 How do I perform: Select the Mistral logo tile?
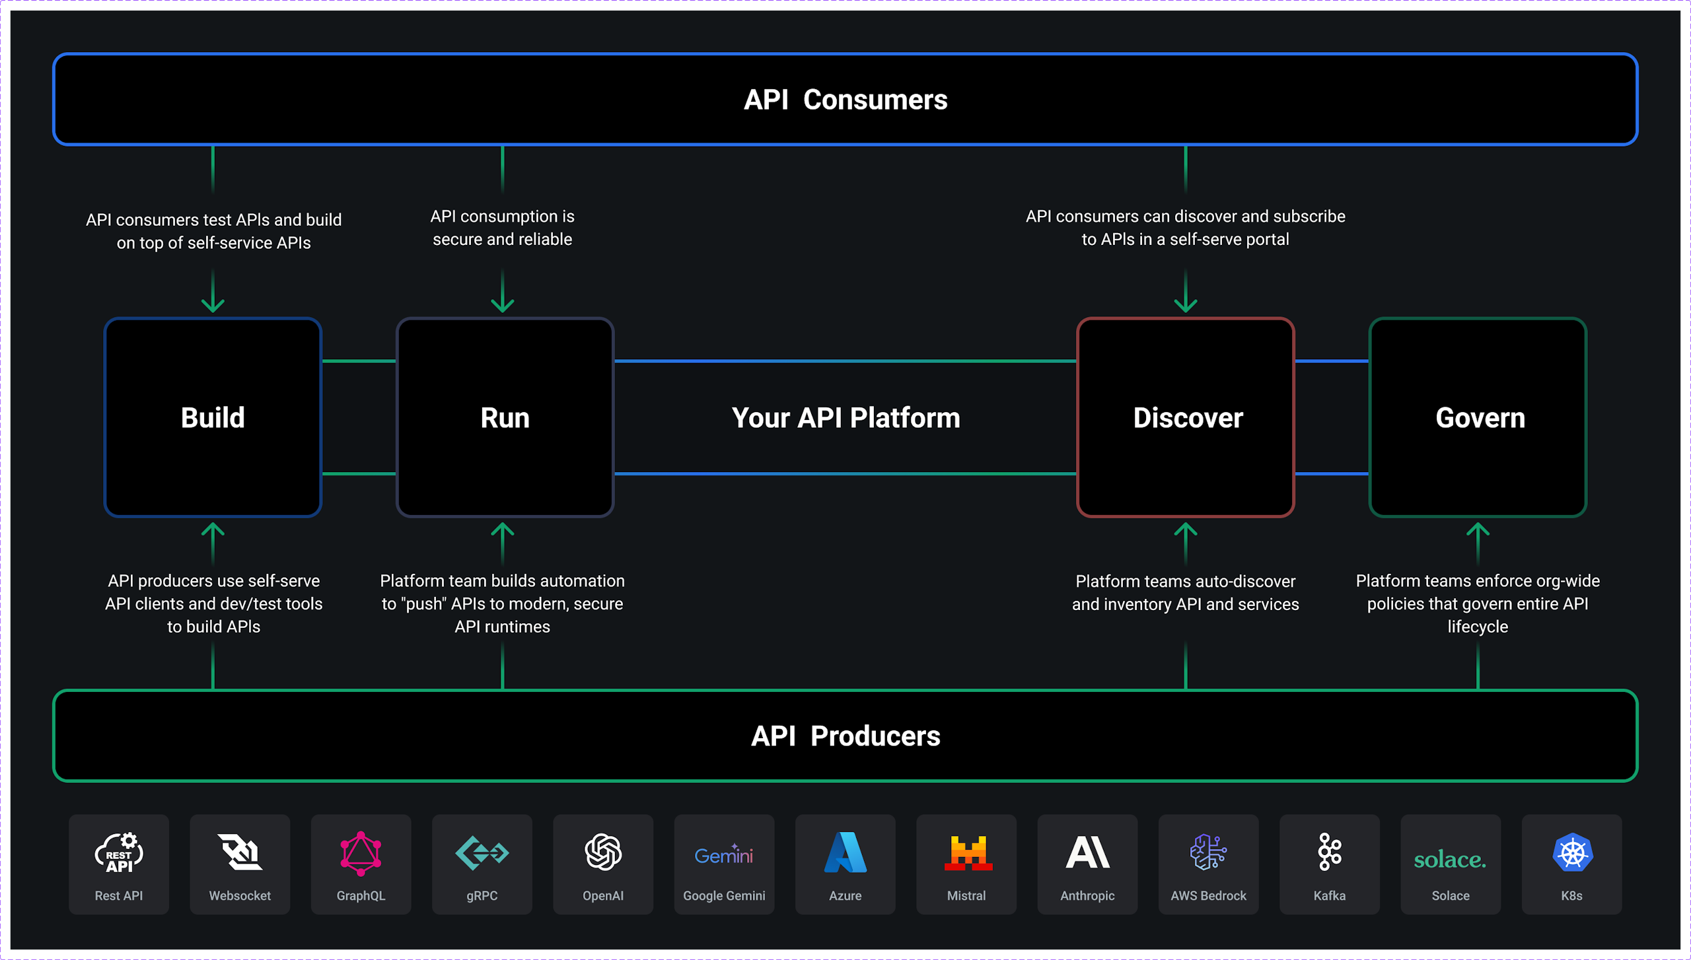click(966, 864)
